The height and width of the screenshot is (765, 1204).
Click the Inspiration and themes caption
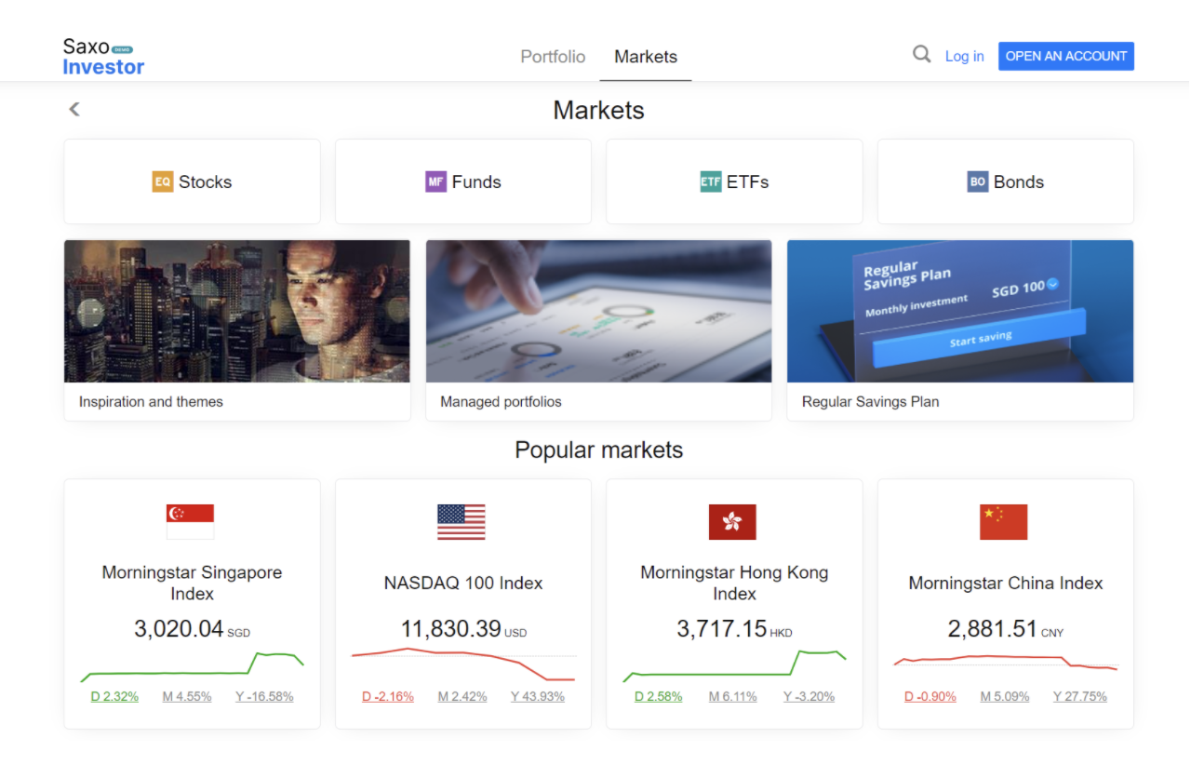(x=151, y=402)
